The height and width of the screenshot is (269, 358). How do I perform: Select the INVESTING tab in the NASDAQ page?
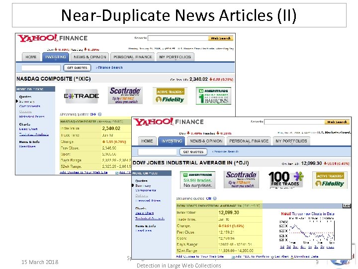[x=56, y=57]
